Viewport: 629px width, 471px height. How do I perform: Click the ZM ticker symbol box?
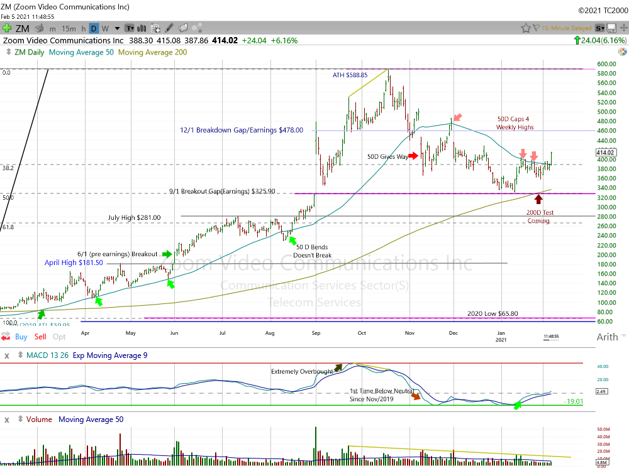pyautogui.click(x=23, y=28)
